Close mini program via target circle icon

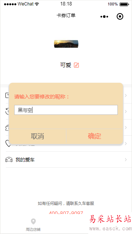point(120,16)
